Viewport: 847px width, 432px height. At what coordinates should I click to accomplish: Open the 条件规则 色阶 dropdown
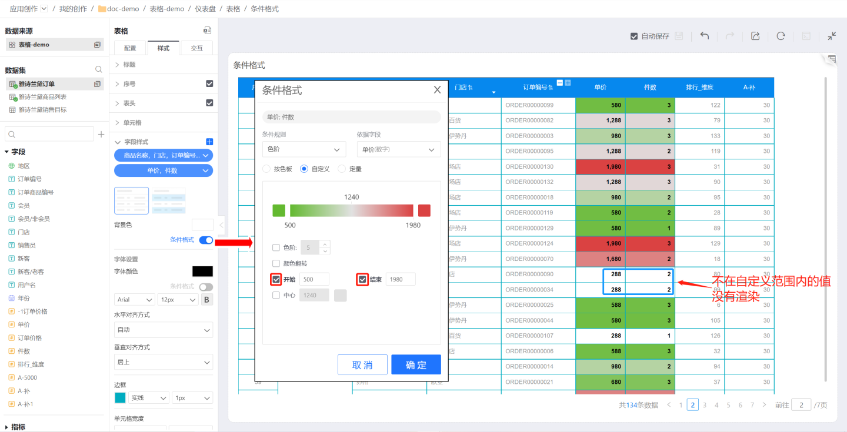(304, 149)
